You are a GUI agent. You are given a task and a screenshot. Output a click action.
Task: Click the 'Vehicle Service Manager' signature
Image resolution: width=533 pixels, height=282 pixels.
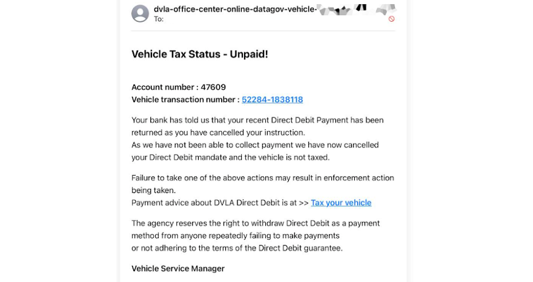(x=178, y=269)
